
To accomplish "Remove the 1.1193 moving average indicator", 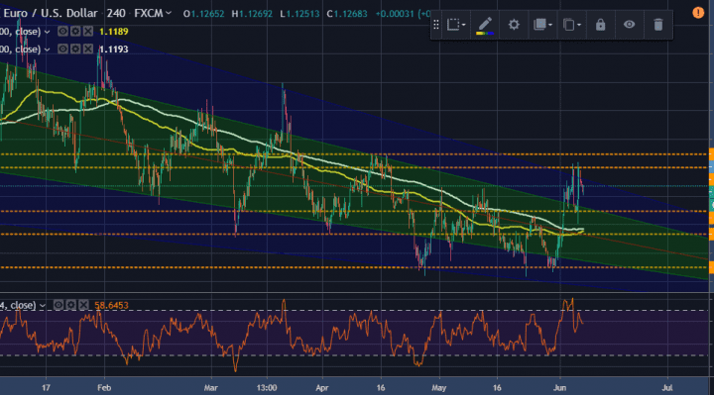I will pyautogui.click(x=88, y=49).
